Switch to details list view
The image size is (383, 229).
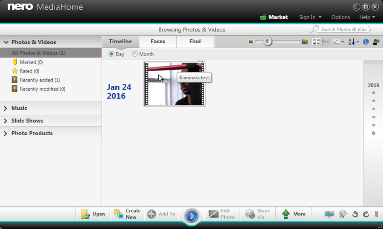326,42
